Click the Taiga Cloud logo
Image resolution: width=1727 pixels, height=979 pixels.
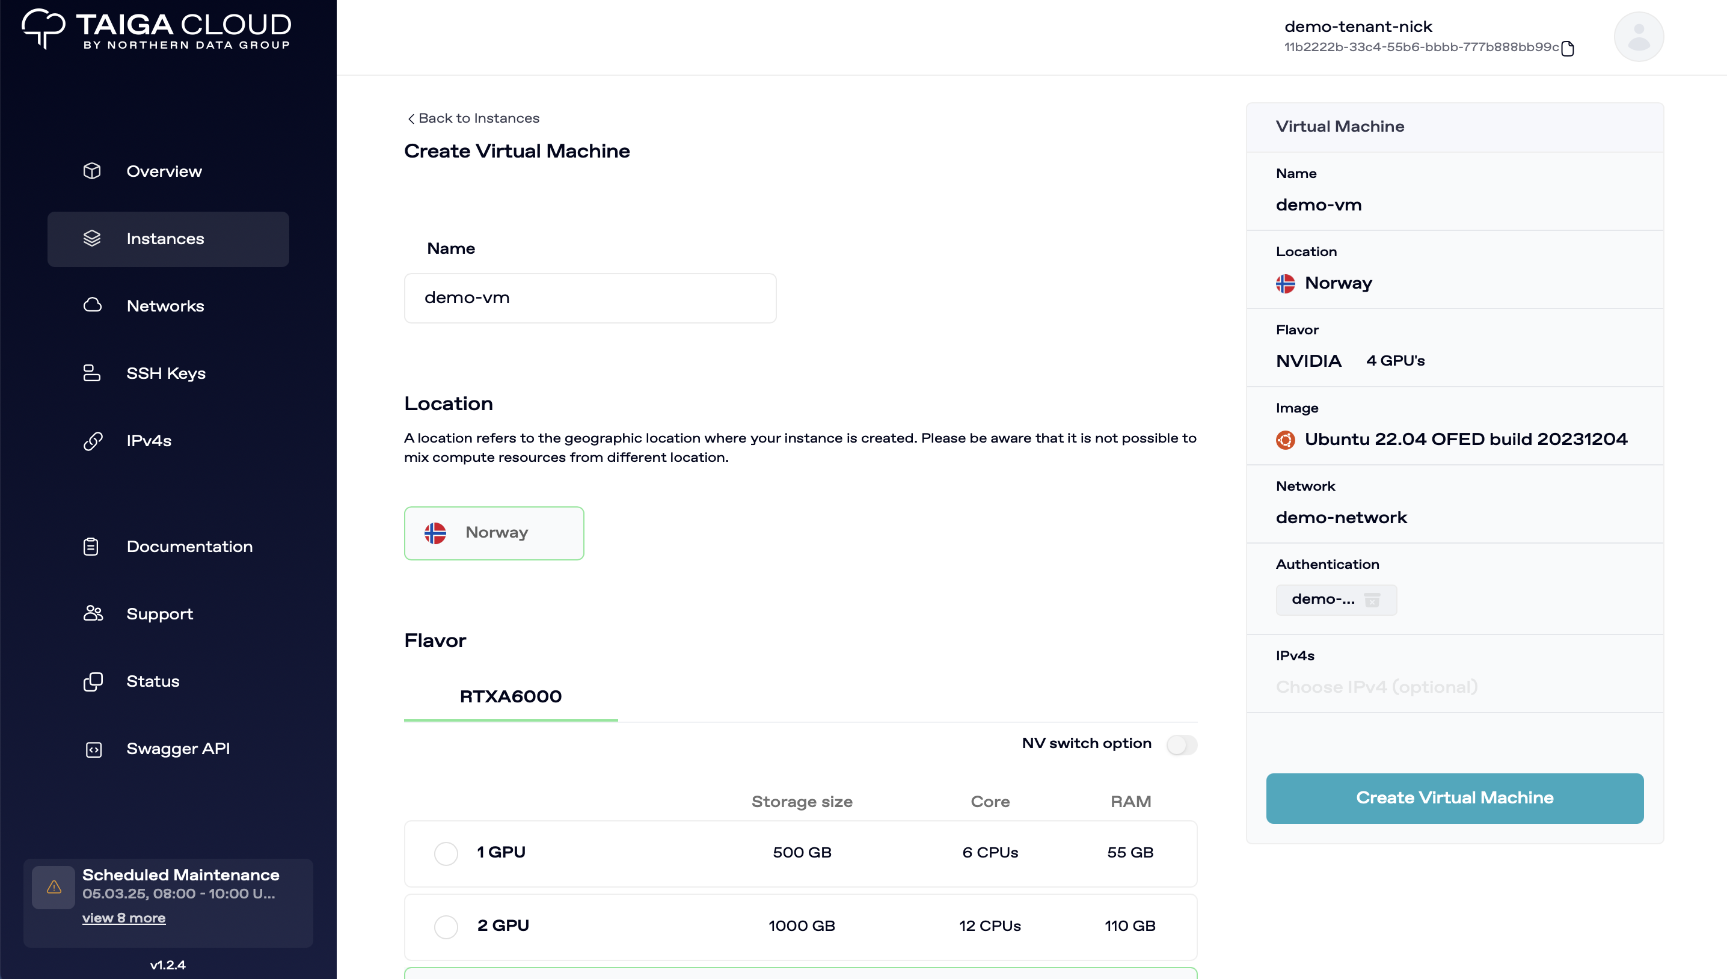click(156, 29)
